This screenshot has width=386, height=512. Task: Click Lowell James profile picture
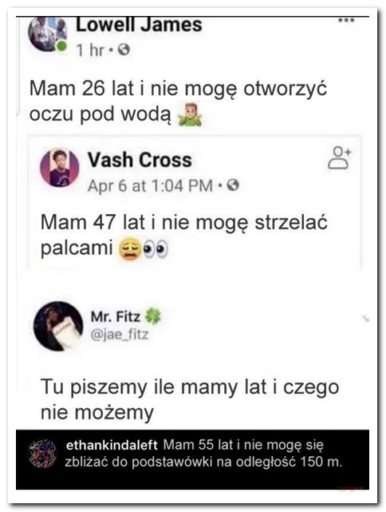point(47,34)
